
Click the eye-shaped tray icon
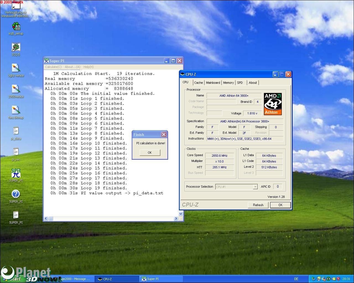click(x=328, y=279)
